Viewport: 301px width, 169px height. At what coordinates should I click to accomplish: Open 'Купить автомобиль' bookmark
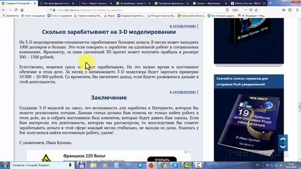pos(191,15)
